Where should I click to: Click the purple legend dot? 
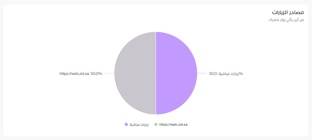click(x=126, y=124)
